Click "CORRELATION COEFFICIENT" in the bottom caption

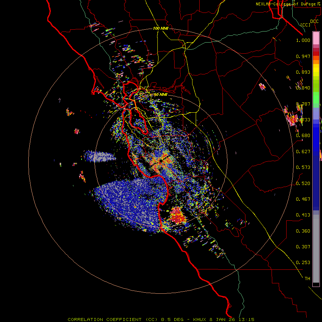(104, 319)
